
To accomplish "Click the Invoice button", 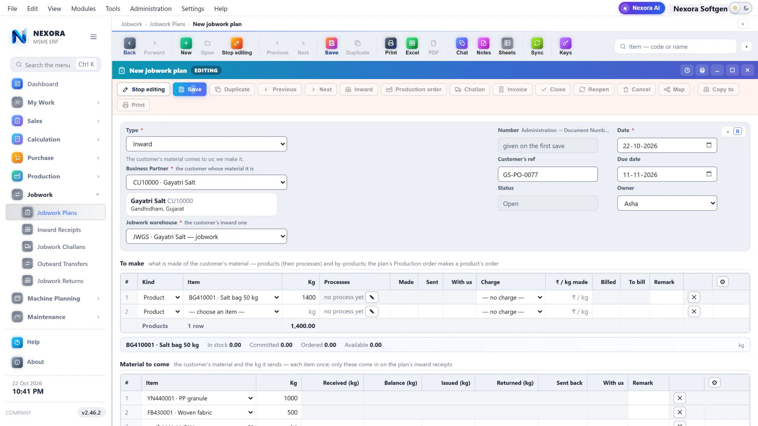I will point(512,90).
